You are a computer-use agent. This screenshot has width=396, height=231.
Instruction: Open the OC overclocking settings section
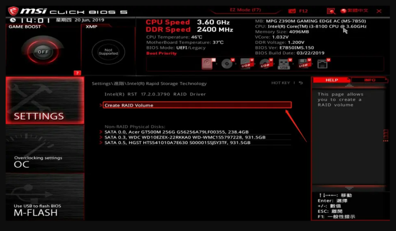[45, 149]
